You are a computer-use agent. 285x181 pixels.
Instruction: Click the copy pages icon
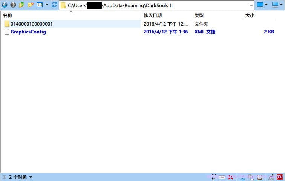click(251, 177)
